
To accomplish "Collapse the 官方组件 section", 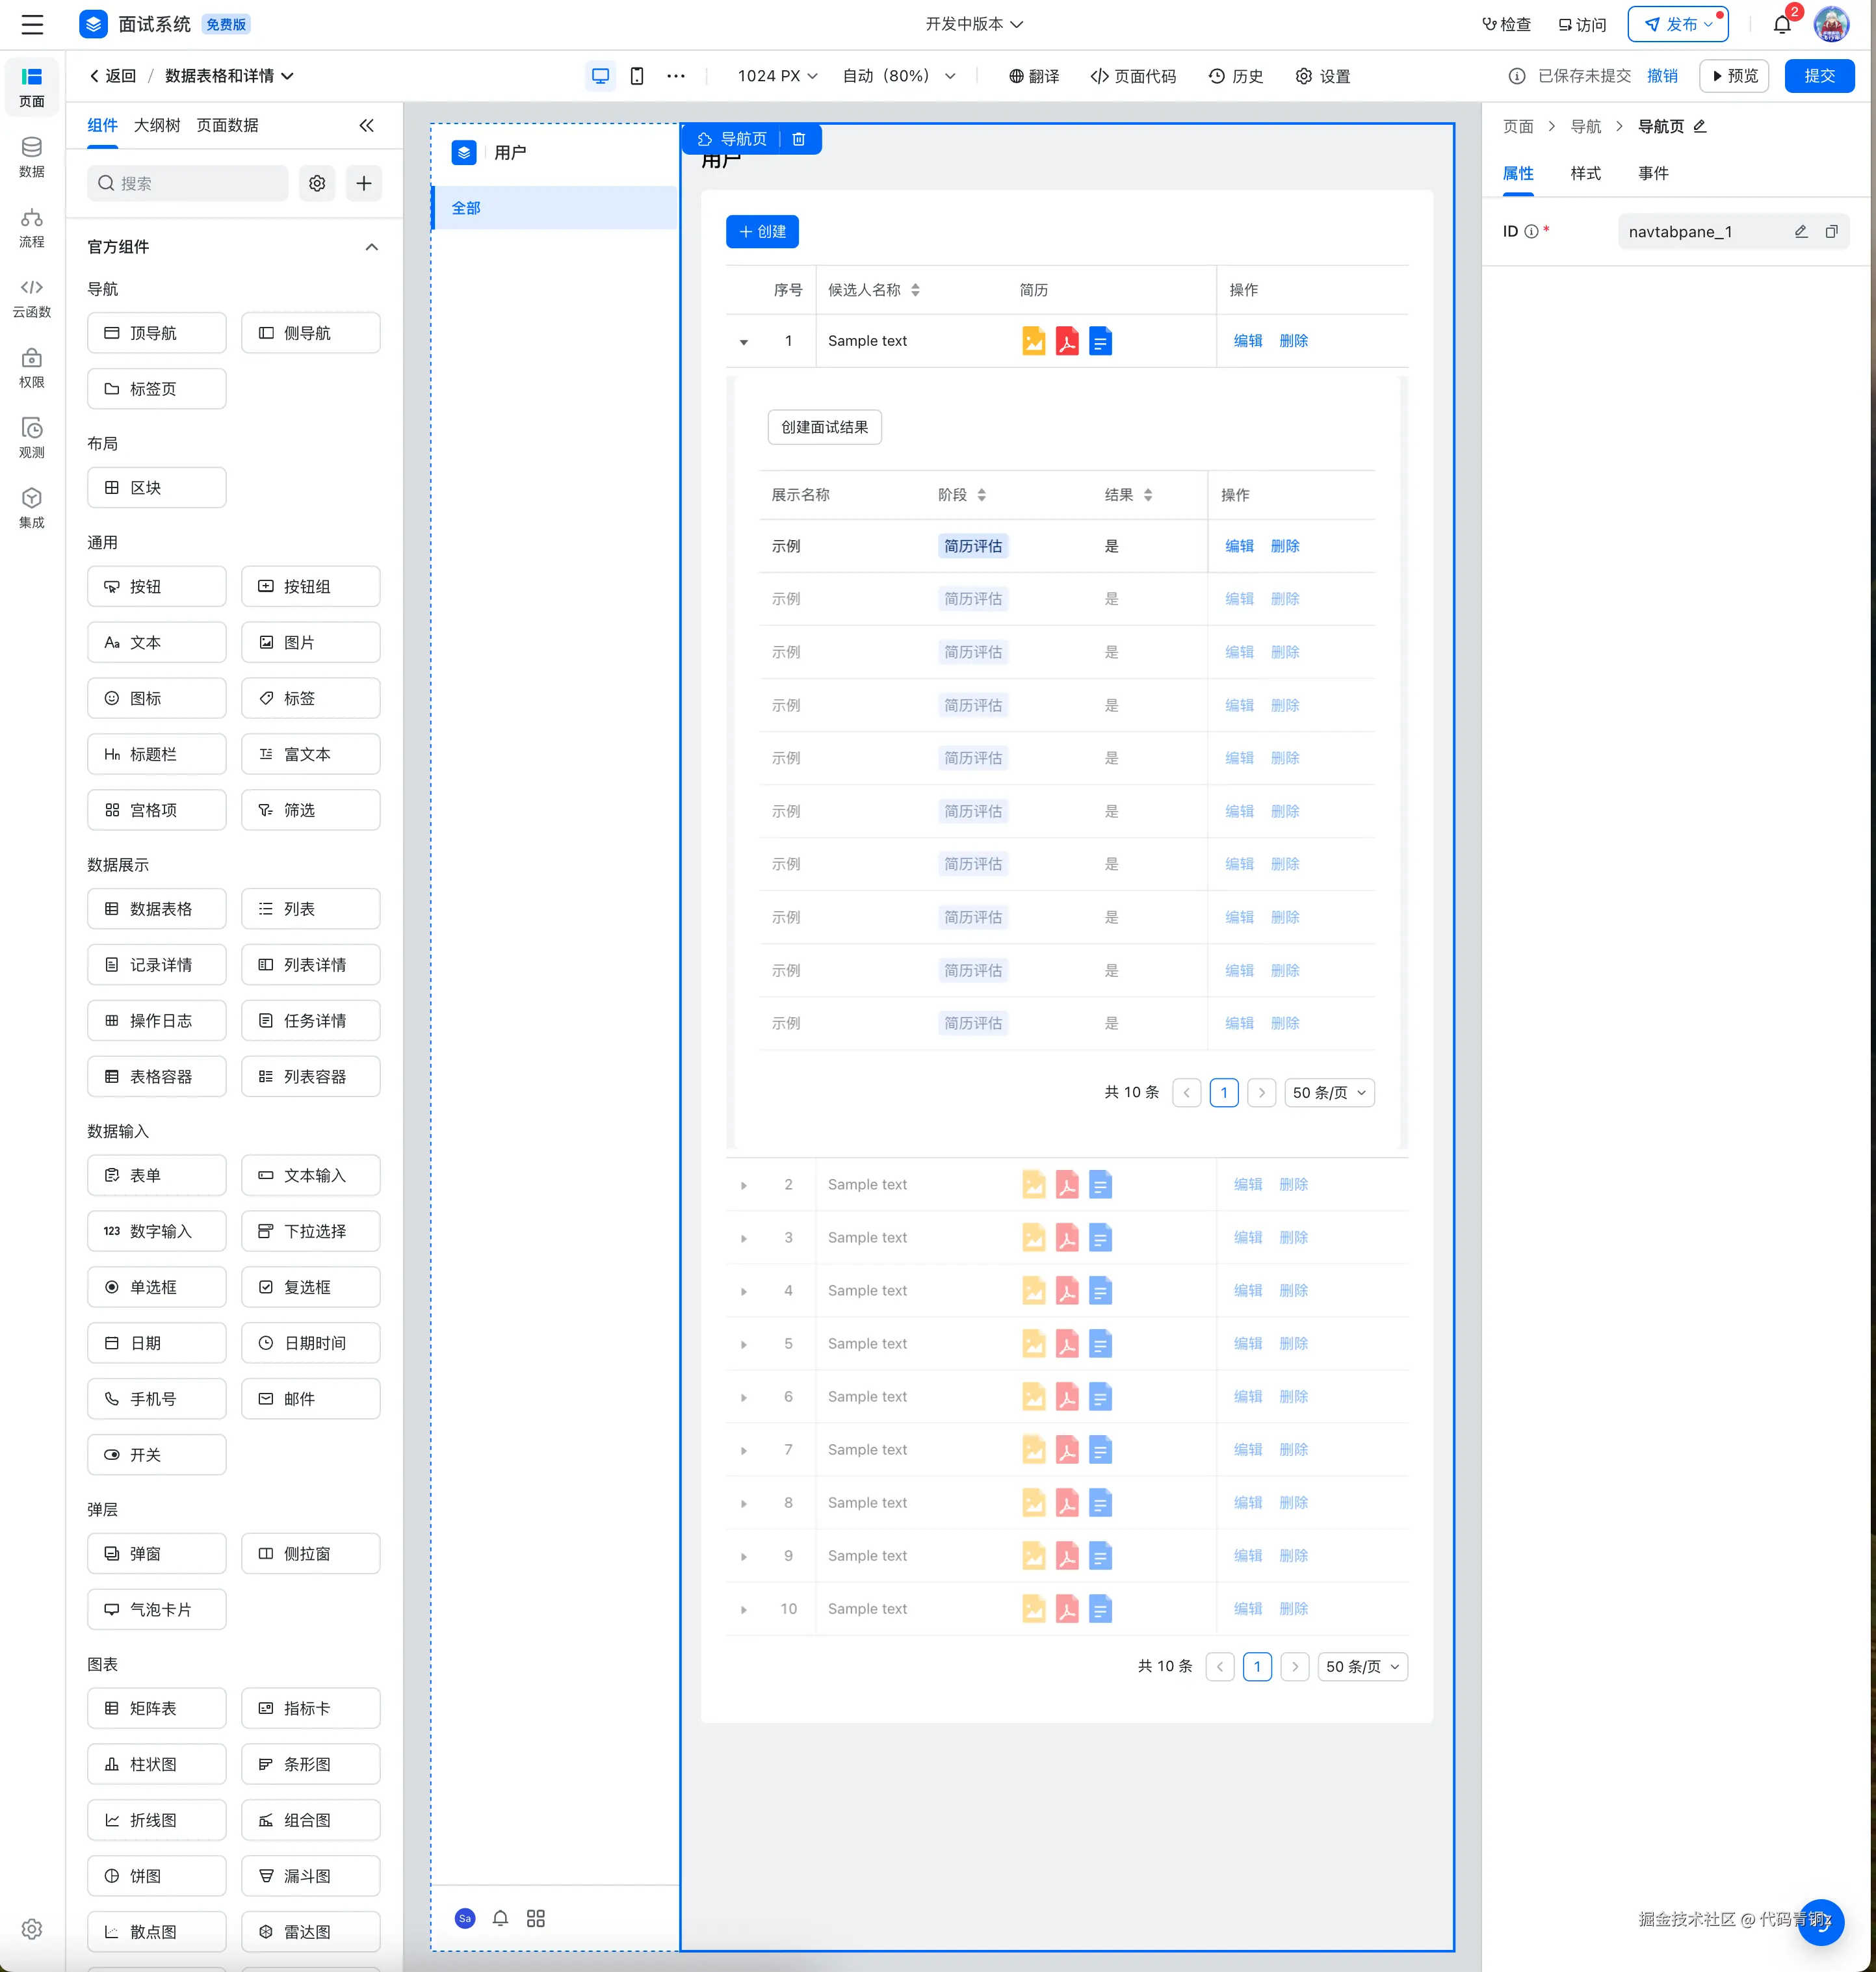I will click(371, 247).
